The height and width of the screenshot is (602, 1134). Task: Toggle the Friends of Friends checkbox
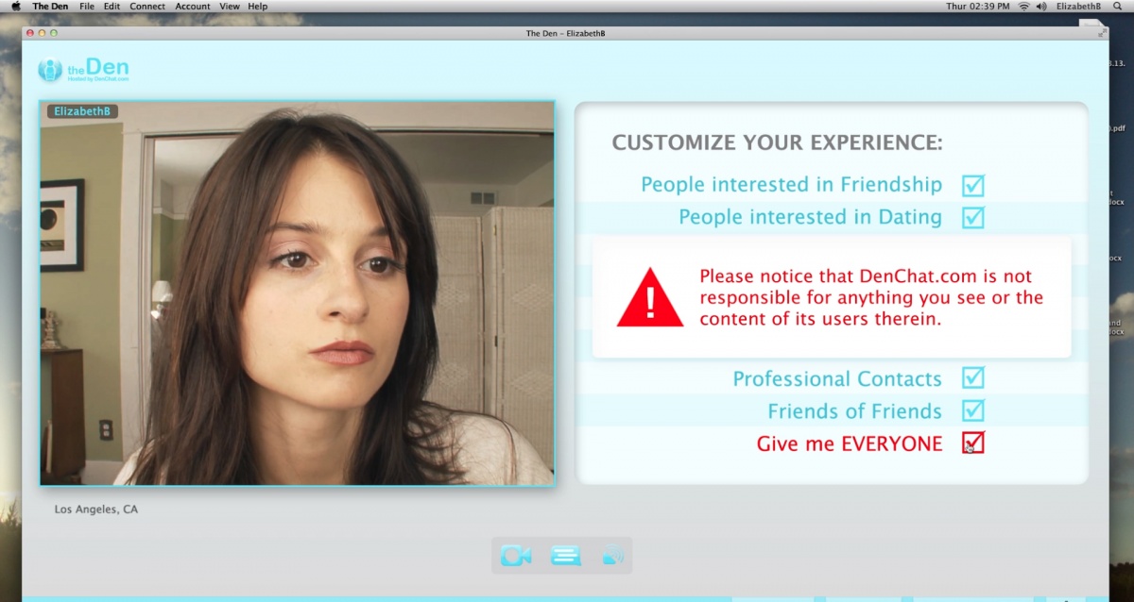tap(972, 410)
